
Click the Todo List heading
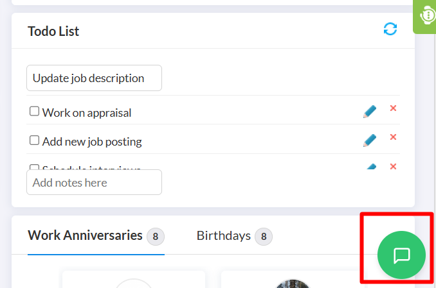[x=53, y=31]
